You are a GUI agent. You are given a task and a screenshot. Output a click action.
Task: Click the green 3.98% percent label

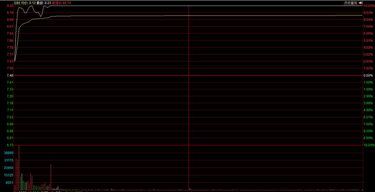(368, 103)
